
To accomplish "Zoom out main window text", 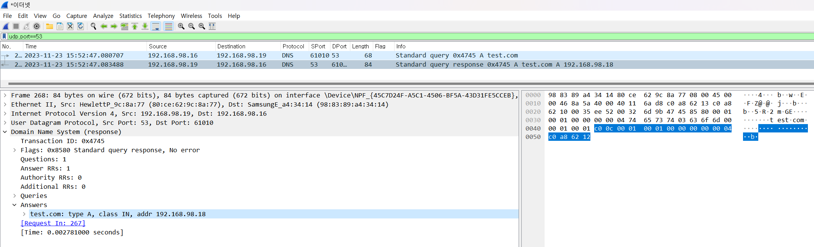I will click(192, 26).
